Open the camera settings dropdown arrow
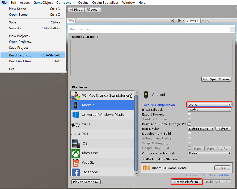Screen dimensions: 237x189 pyautogui.click(x=183, y=20)
